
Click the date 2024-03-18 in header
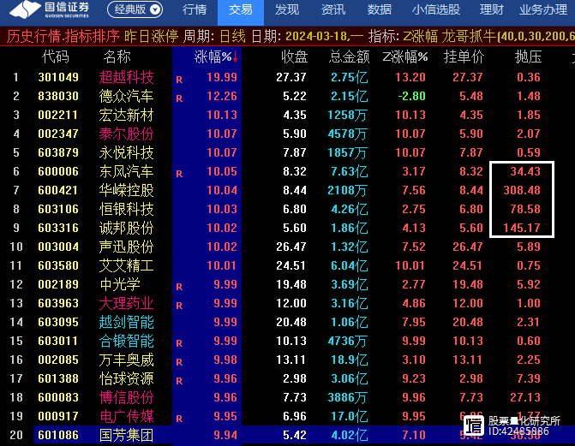(x=317, y=36)
